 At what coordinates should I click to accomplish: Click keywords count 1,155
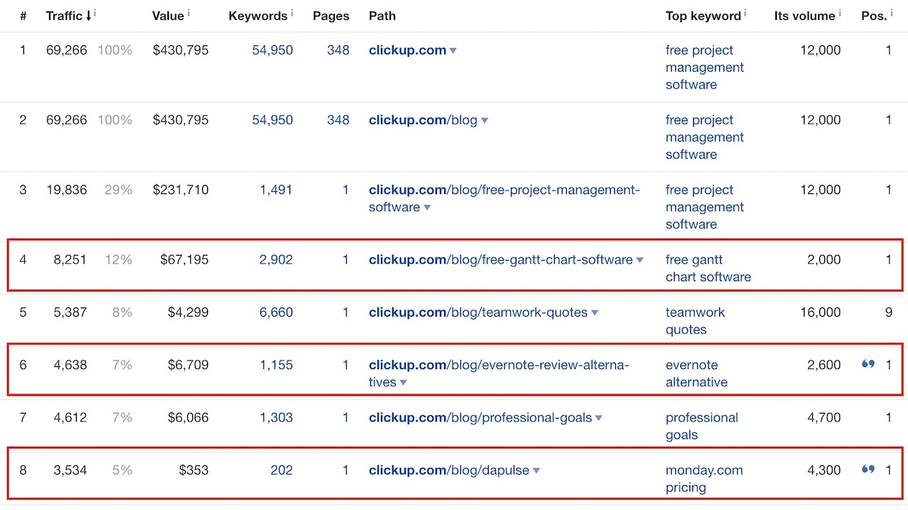click(x=276, y=365)
